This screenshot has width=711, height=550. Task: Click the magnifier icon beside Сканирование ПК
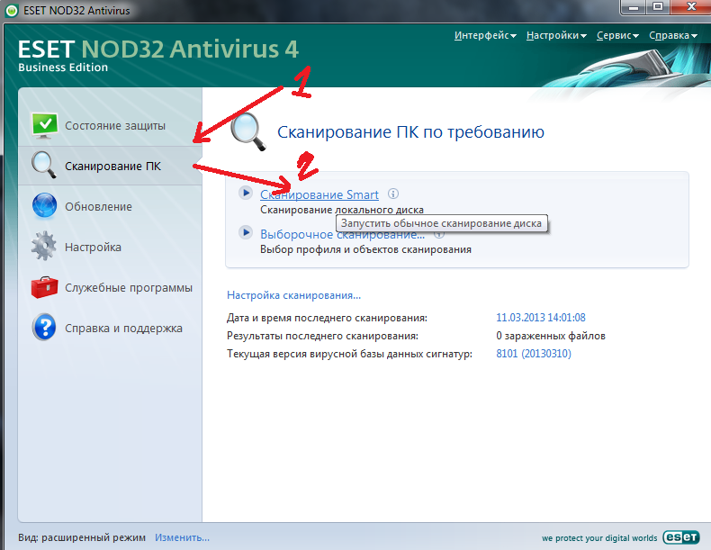point(44,165)
